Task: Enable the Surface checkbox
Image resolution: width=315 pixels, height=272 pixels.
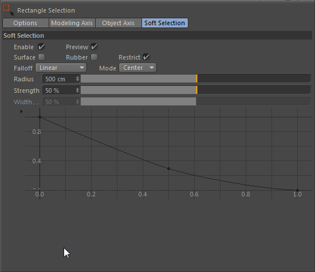Action: [x=41, y=57]
